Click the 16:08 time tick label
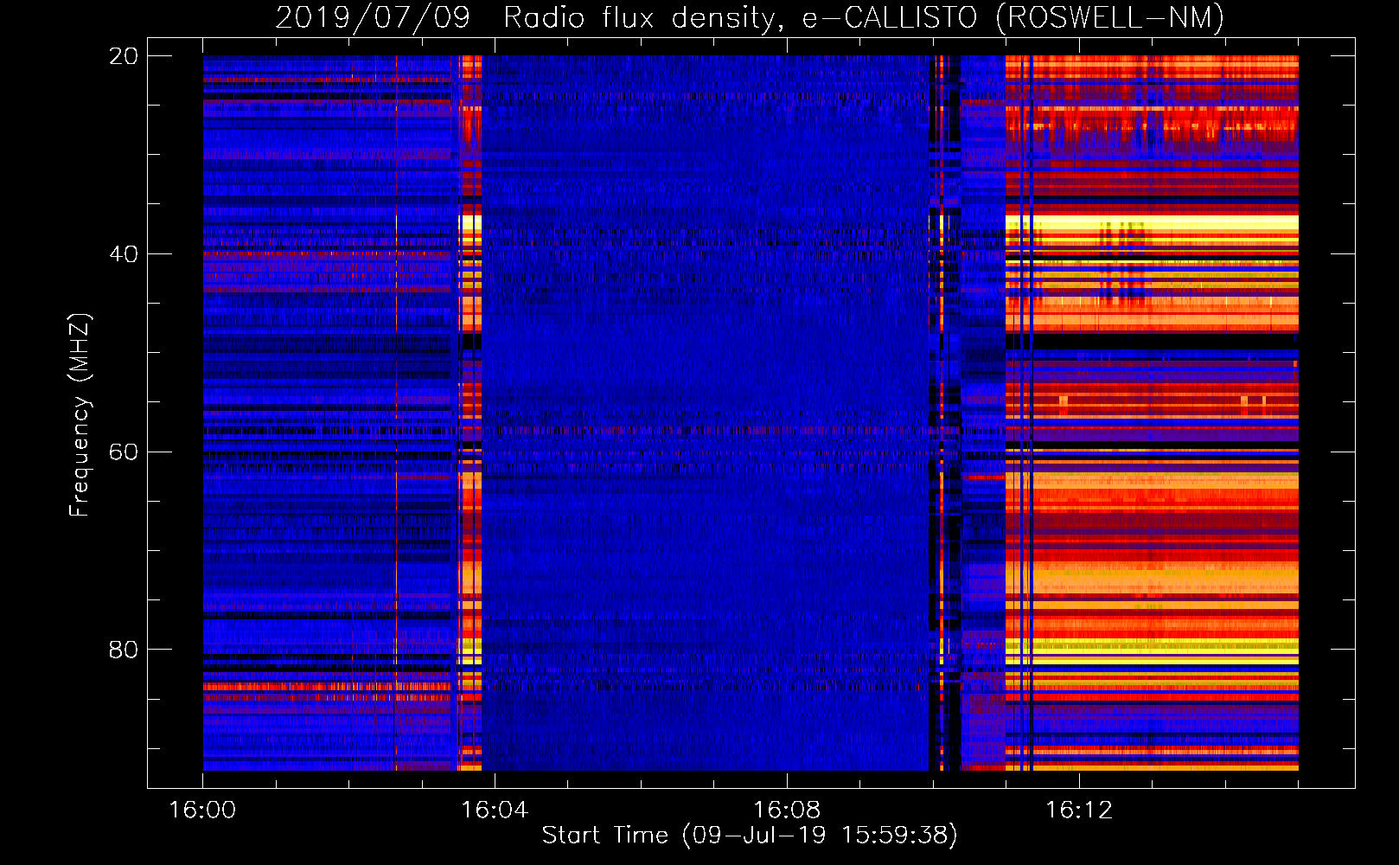1399x865 pixels. point(787,811)
